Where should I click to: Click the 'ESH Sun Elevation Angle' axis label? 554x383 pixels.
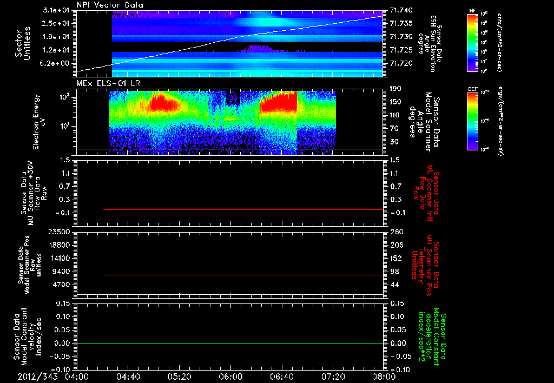click(x=430, y=43)
